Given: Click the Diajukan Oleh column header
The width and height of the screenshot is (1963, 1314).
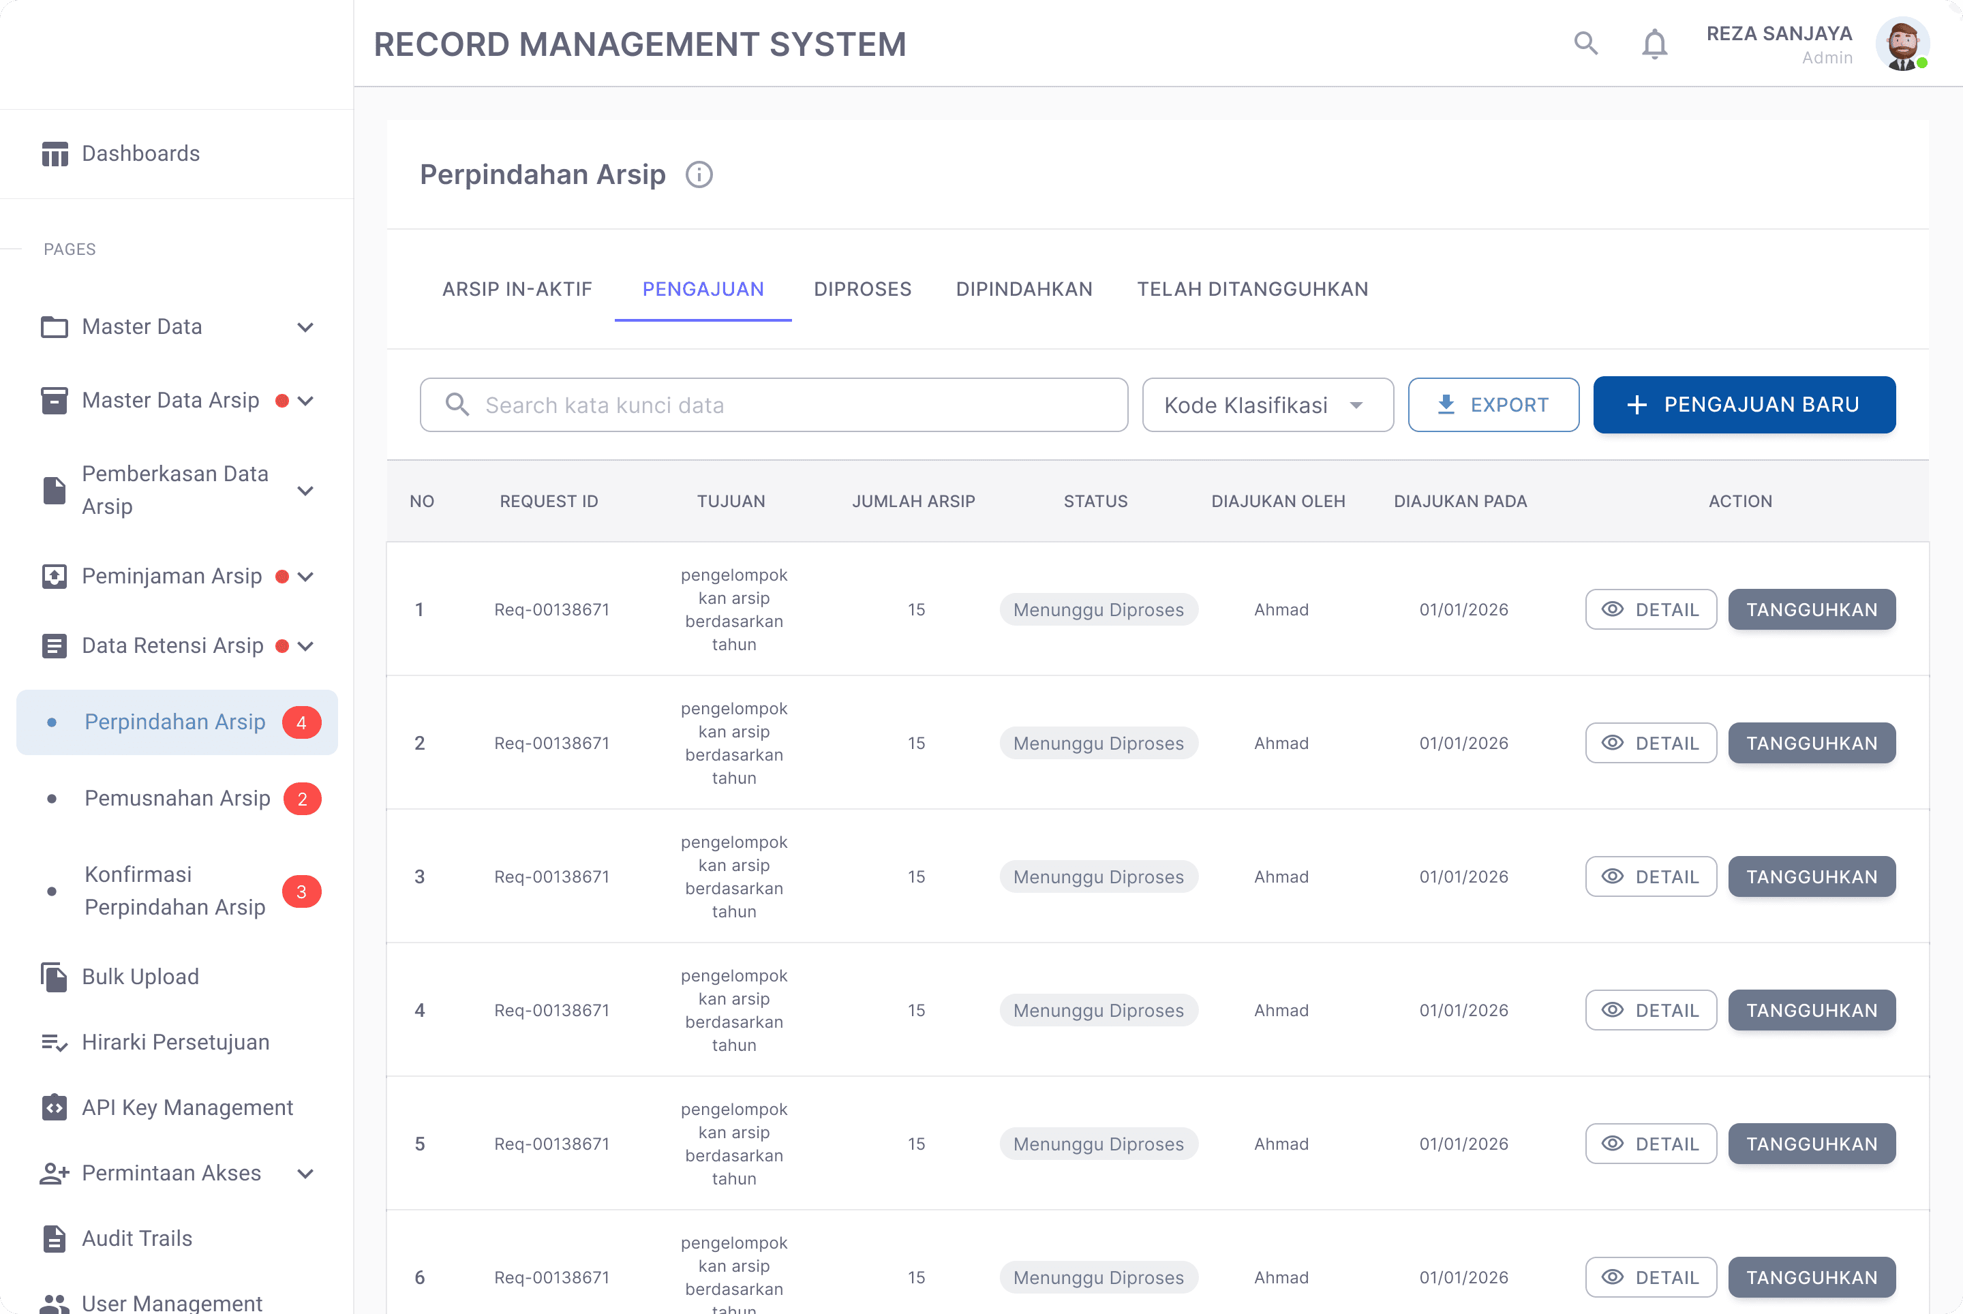Looking at the screenshot, I should click(1278, 501).
